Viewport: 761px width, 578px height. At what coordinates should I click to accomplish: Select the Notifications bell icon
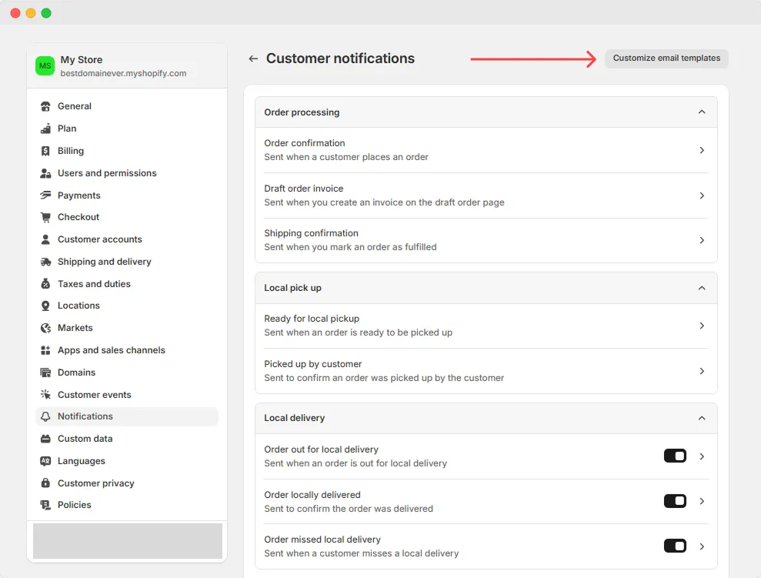click(x=45, y=416)
